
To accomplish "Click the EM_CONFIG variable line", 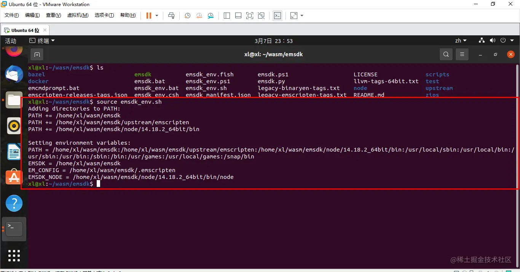I will pos(102,170).
